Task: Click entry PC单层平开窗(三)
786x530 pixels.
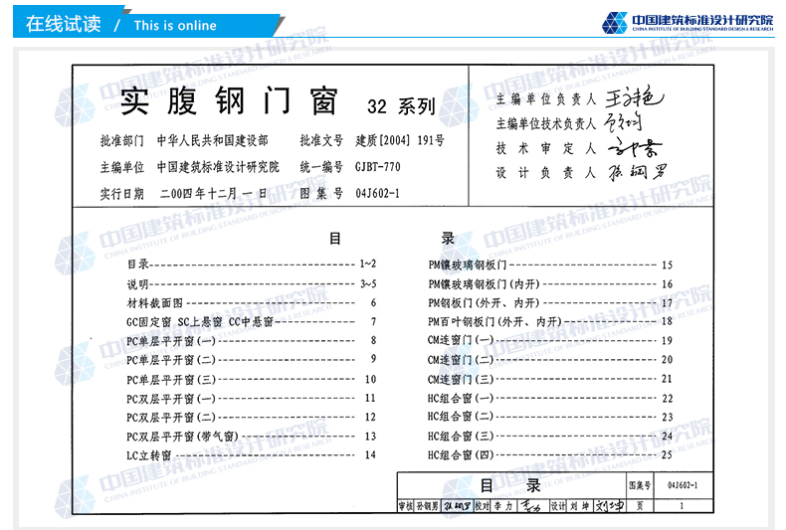Action: point(252,380)
